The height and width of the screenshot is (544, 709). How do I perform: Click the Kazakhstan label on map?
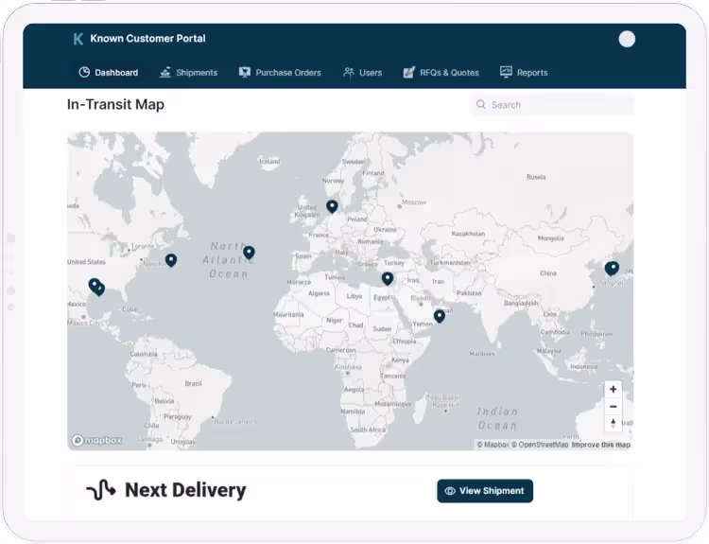[x=468, y=234]
